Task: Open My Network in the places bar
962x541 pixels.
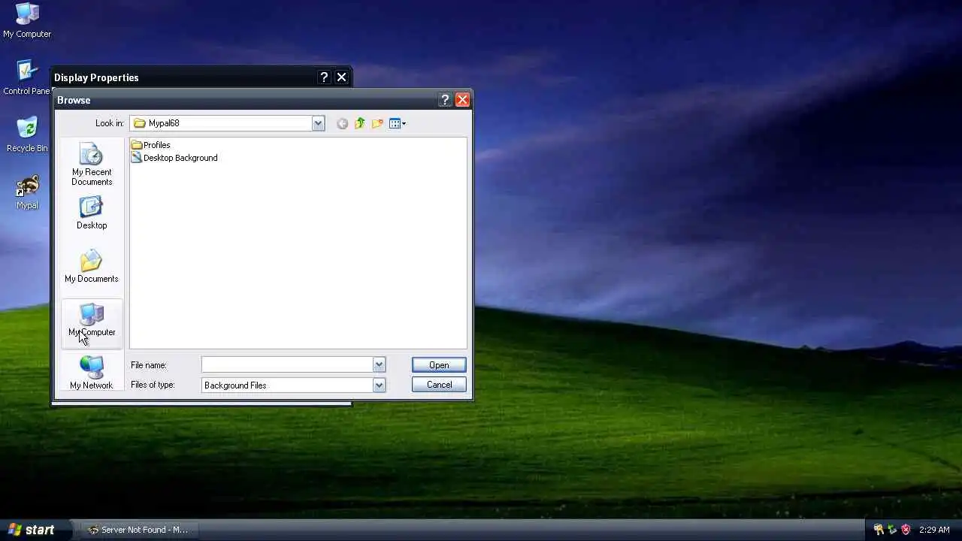Action: pos(92,373)
